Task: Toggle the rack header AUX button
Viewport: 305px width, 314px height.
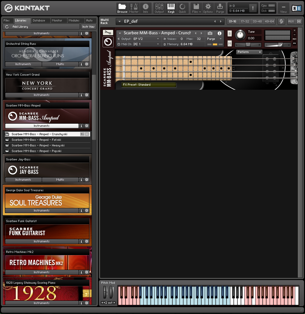Action: pyautogui.click(x=291, y=21)
